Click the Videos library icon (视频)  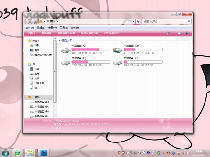pyautogui.click(x=32, y=69)
